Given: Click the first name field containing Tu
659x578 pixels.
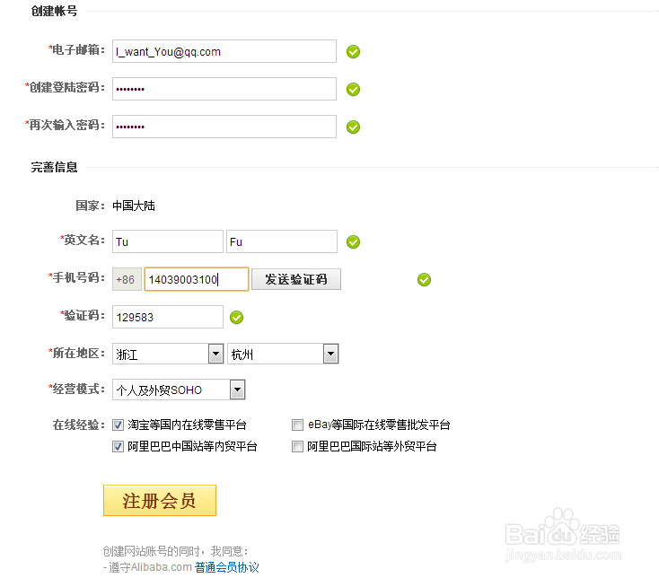Looking at the screenshot, I should 168,241.
